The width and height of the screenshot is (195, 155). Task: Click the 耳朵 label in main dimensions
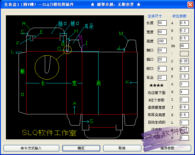click(x=150, y=78)
